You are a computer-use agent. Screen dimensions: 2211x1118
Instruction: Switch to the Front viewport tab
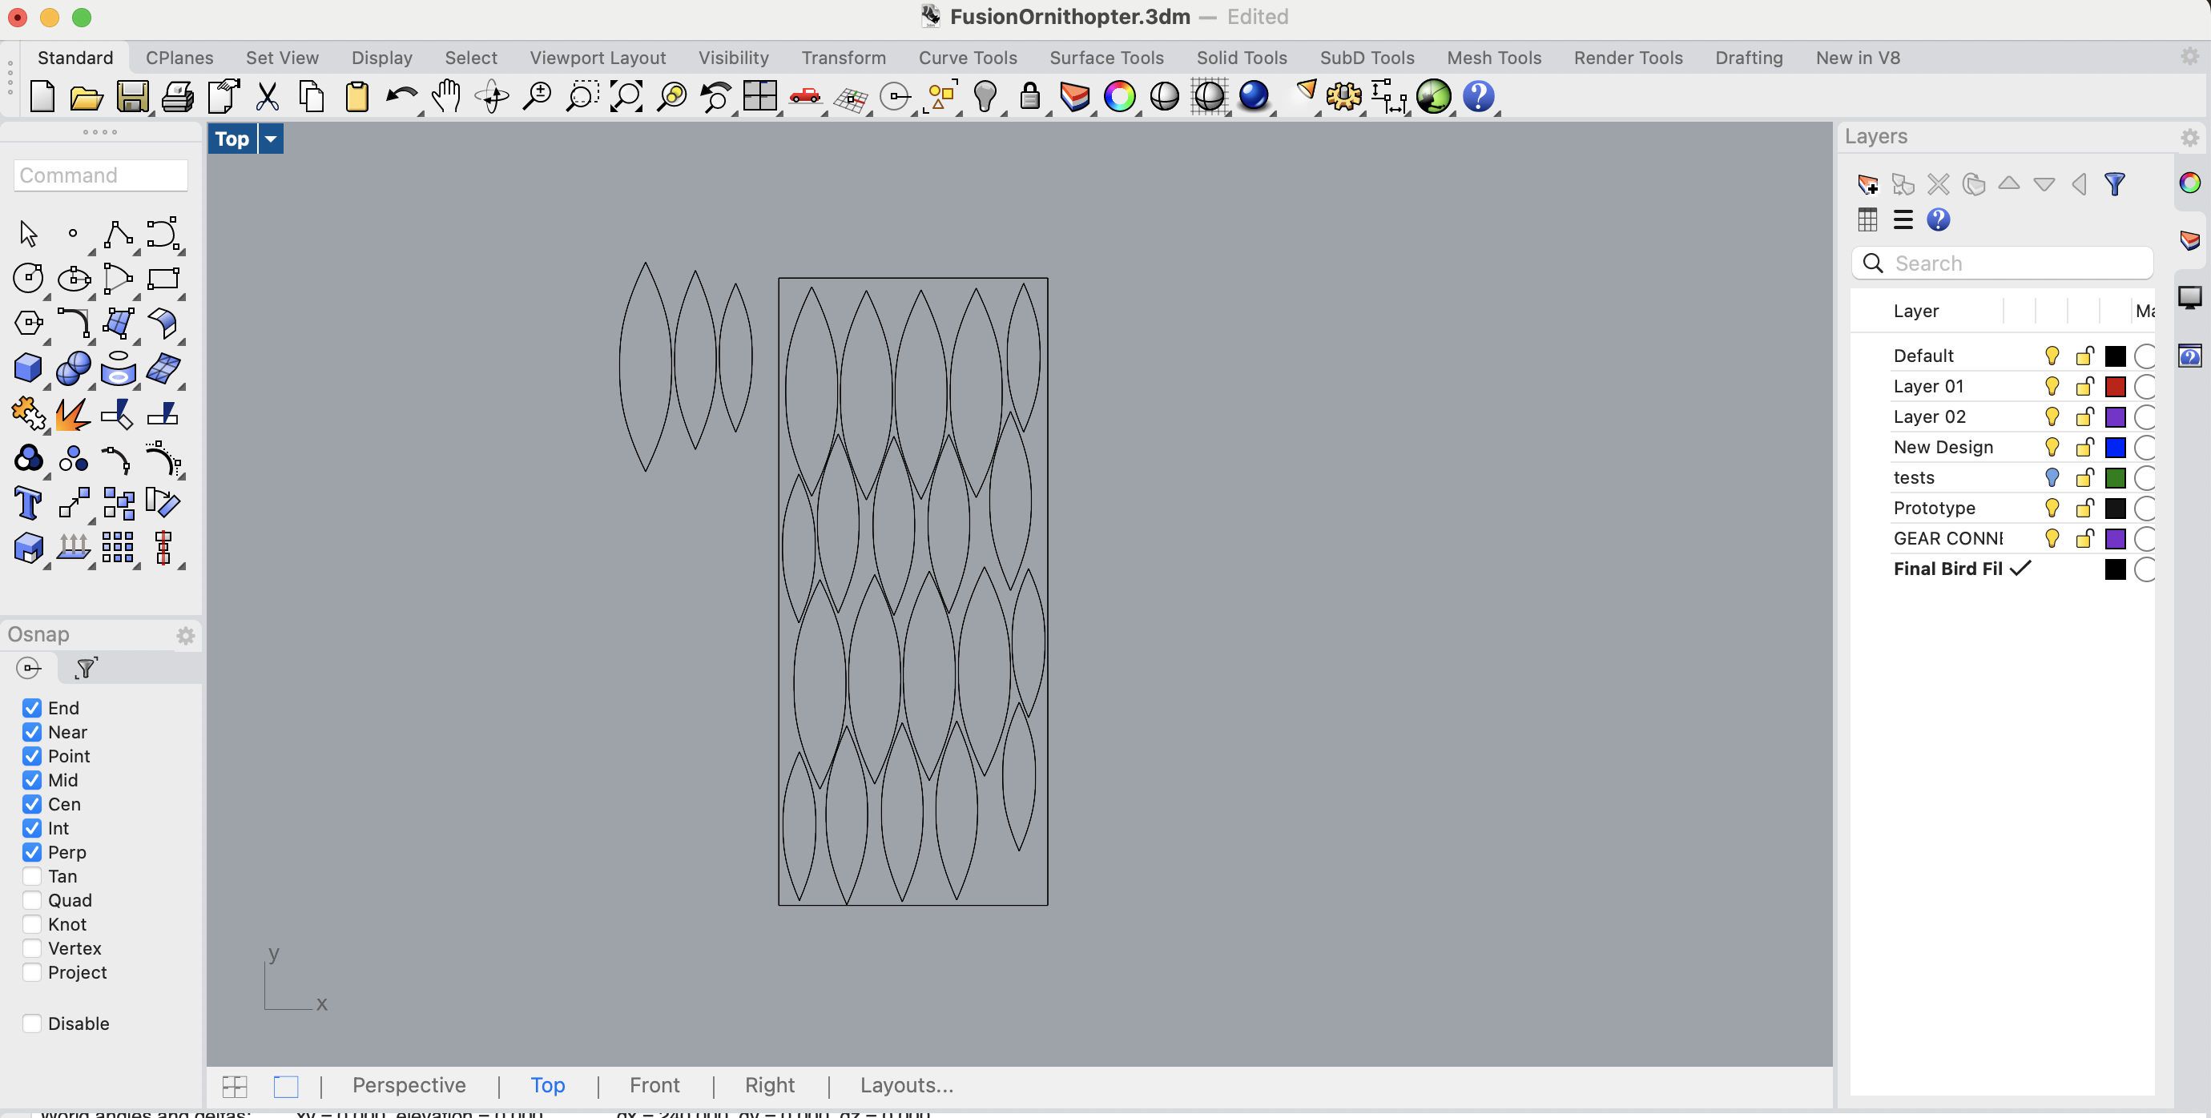[x=654, y=1085]
